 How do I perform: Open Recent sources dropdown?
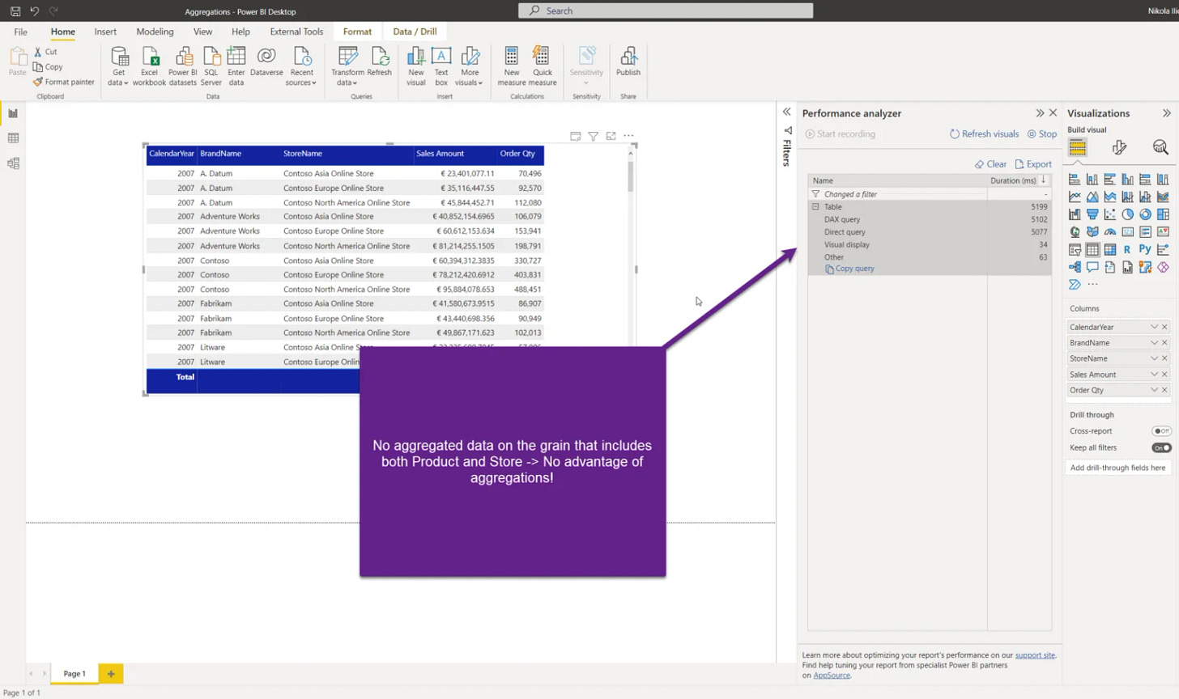[301, 66]
